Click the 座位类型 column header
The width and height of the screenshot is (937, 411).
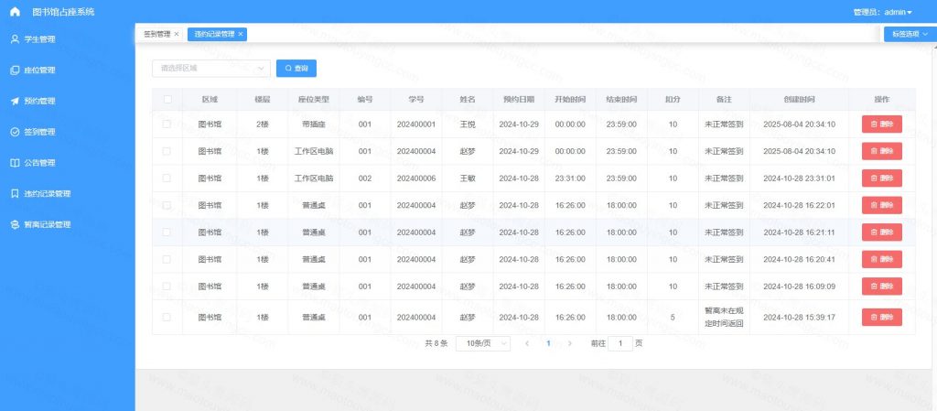[x=314, y=99]
